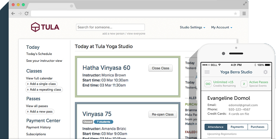Click the '7 students' badge

tap(104, 122)
